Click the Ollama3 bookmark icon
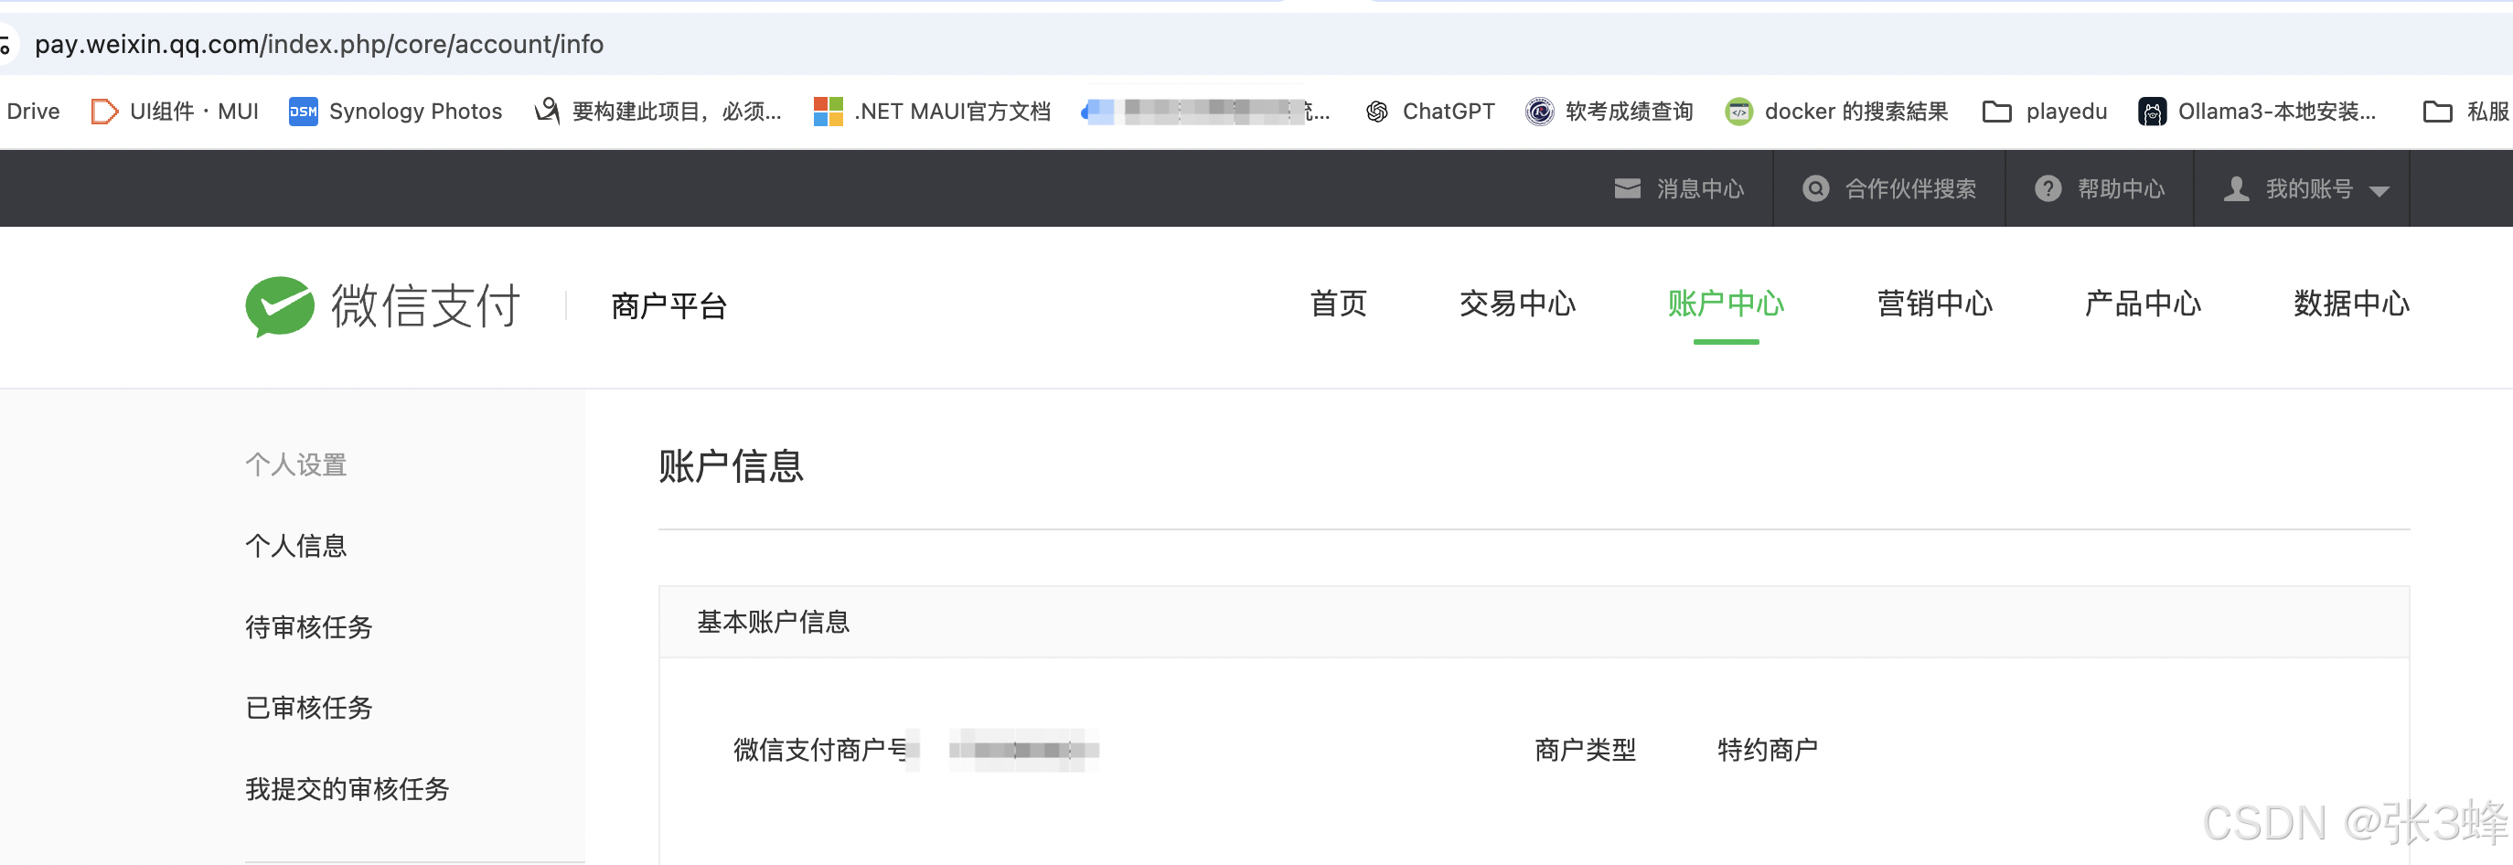Image resolution: width=2513 pixels, height=865 pixels. 2152,112
